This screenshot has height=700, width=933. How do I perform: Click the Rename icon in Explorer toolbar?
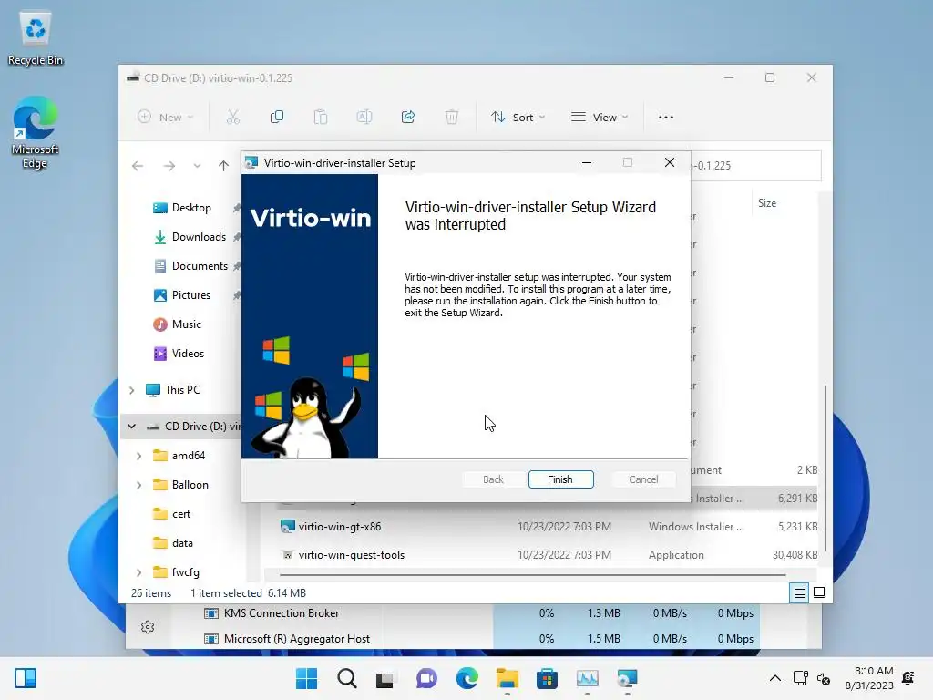364,118
